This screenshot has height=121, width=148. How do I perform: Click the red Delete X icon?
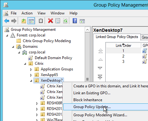click(x=51, y=21)
